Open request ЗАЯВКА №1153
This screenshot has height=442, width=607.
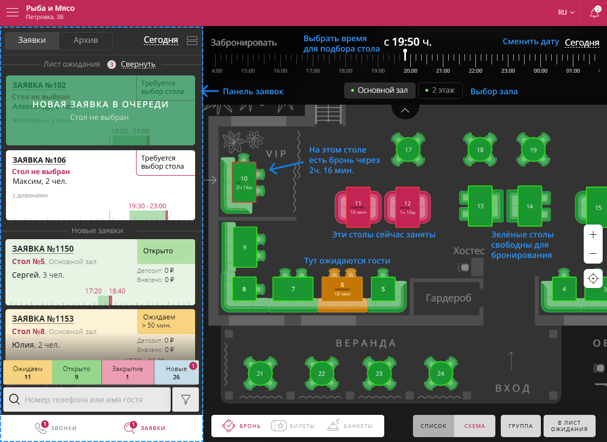coord(43,319)
